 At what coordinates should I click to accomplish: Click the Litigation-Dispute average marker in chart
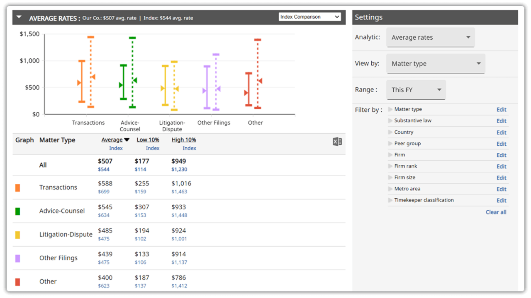tap(163, 88)
